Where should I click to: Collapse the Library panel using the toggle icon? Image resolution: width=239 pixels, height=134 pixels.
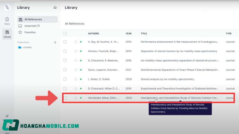pos(55,7)
